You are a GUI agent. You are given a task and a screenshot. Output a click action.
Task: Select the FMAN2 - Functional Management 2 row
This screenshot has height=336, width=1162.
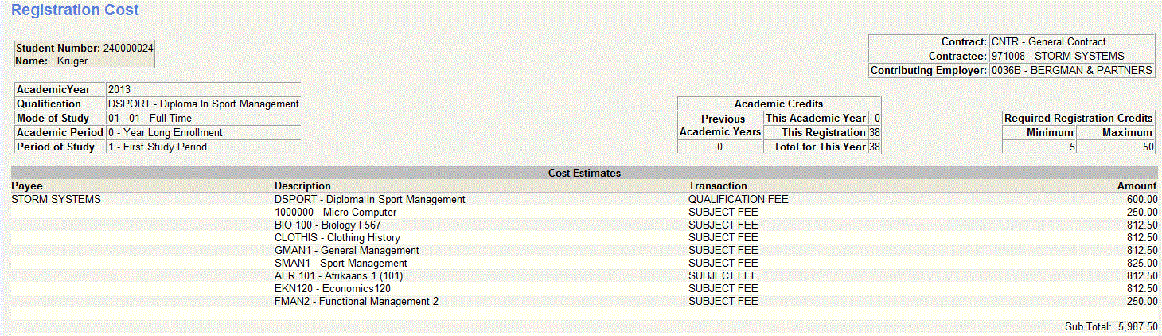tap(356, 302)
